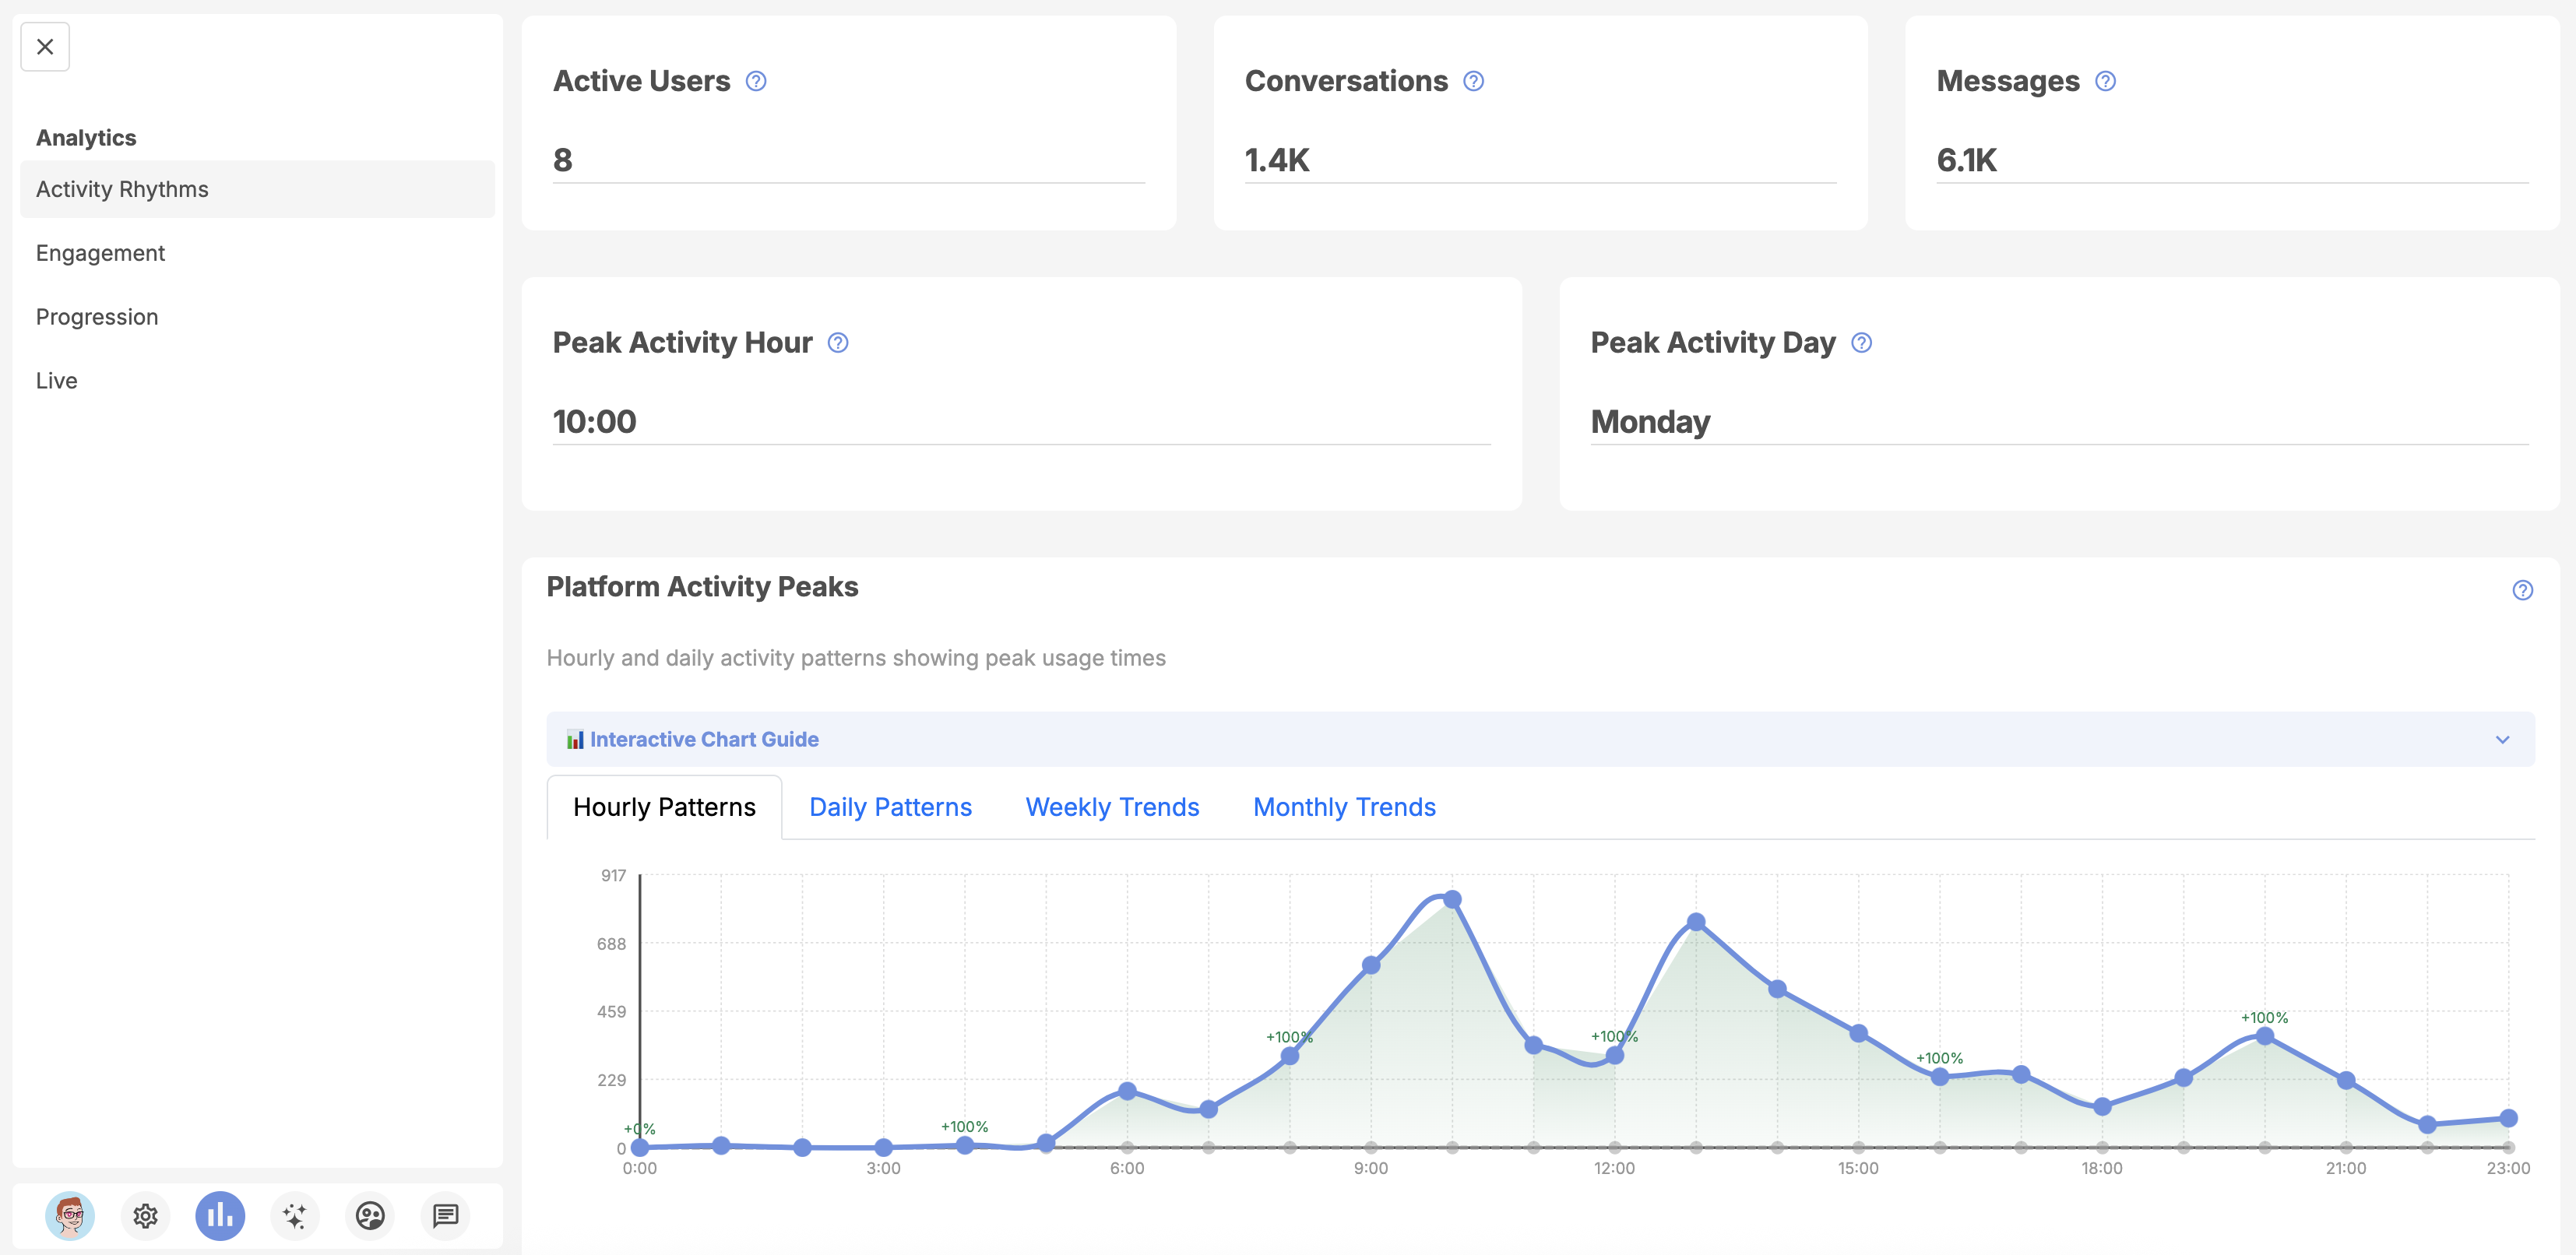2576x1255 pixels.
Task: Click help icon beside Active Users
Action: [756, 81]
